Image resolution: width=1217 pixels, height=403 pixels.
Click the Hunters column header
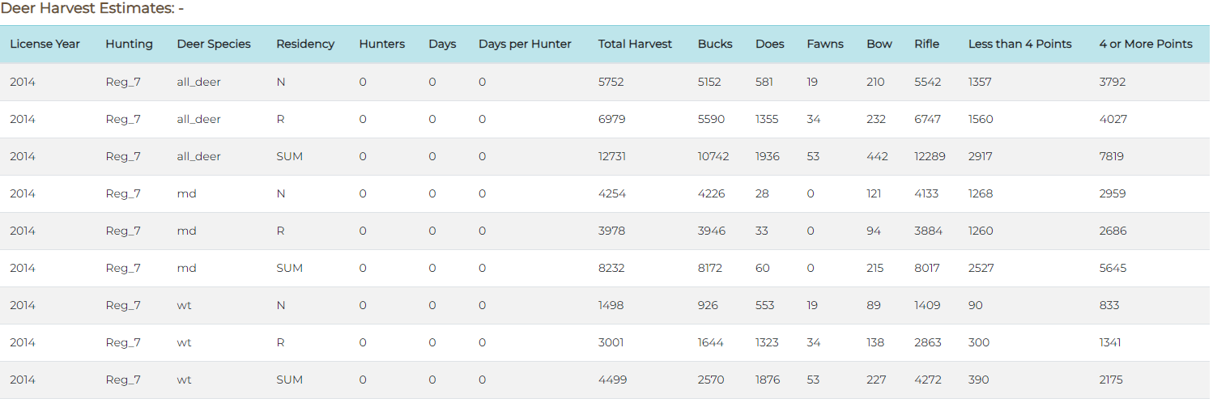(x=382, y=44)
